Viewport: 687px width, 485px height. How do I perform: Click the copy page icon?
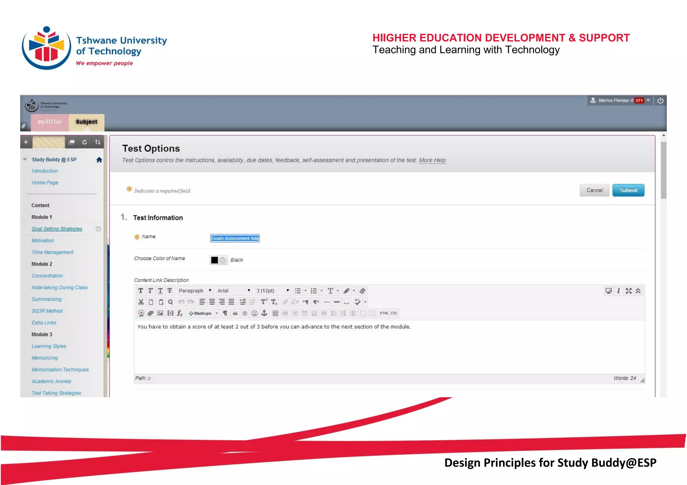coord(151,302)
